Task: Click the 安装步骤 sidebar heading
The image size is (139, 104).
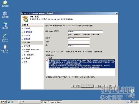Action: [25, 25]
